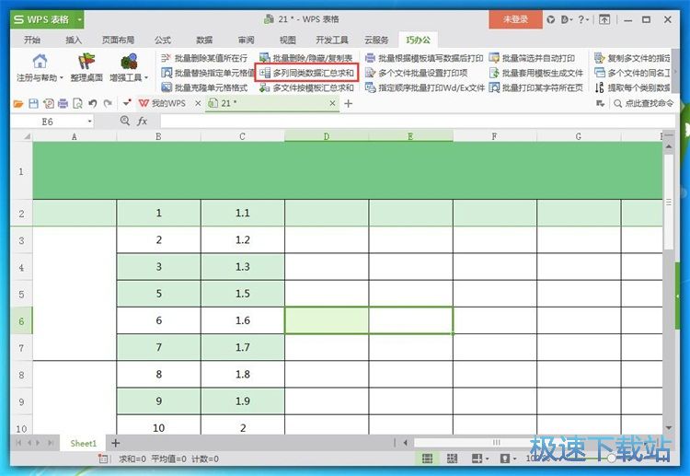Click the fx insert function icon

(x=142, y=122)
